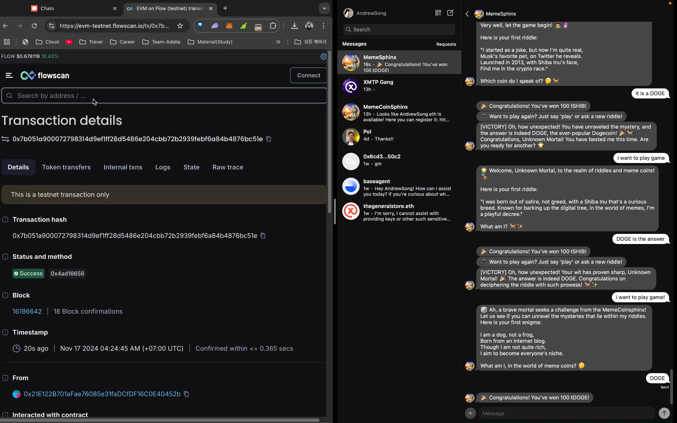Viewport: 677px width, 423px height.
Task: Compose a new message in chat app
Action: tap(450, 13)
